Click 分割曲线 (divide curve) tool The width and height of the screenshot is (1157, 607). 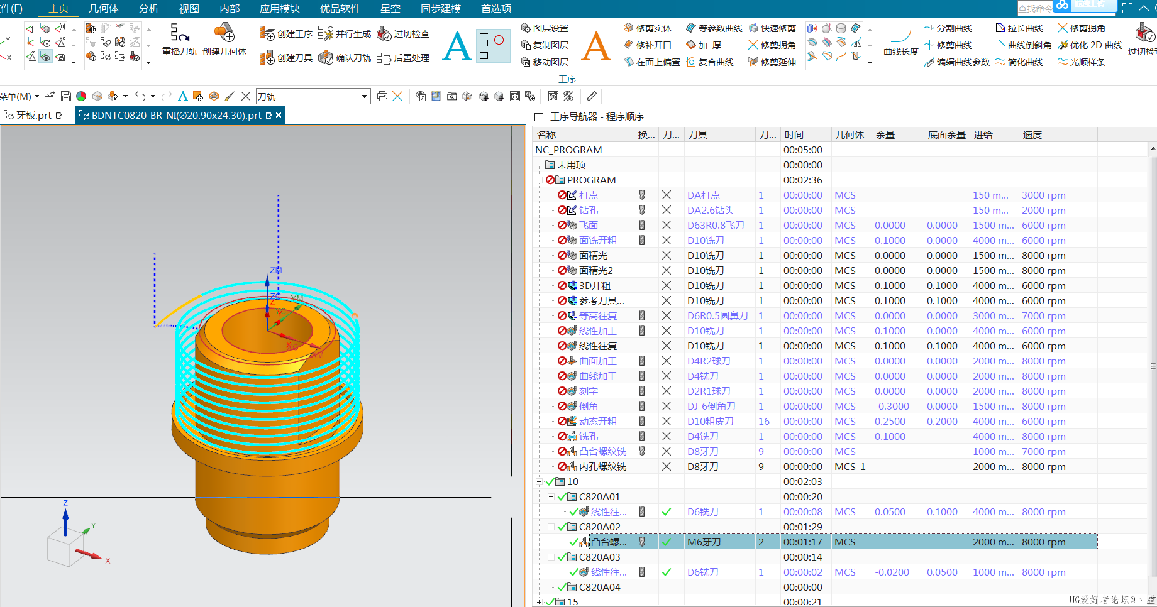click(948, 28)
